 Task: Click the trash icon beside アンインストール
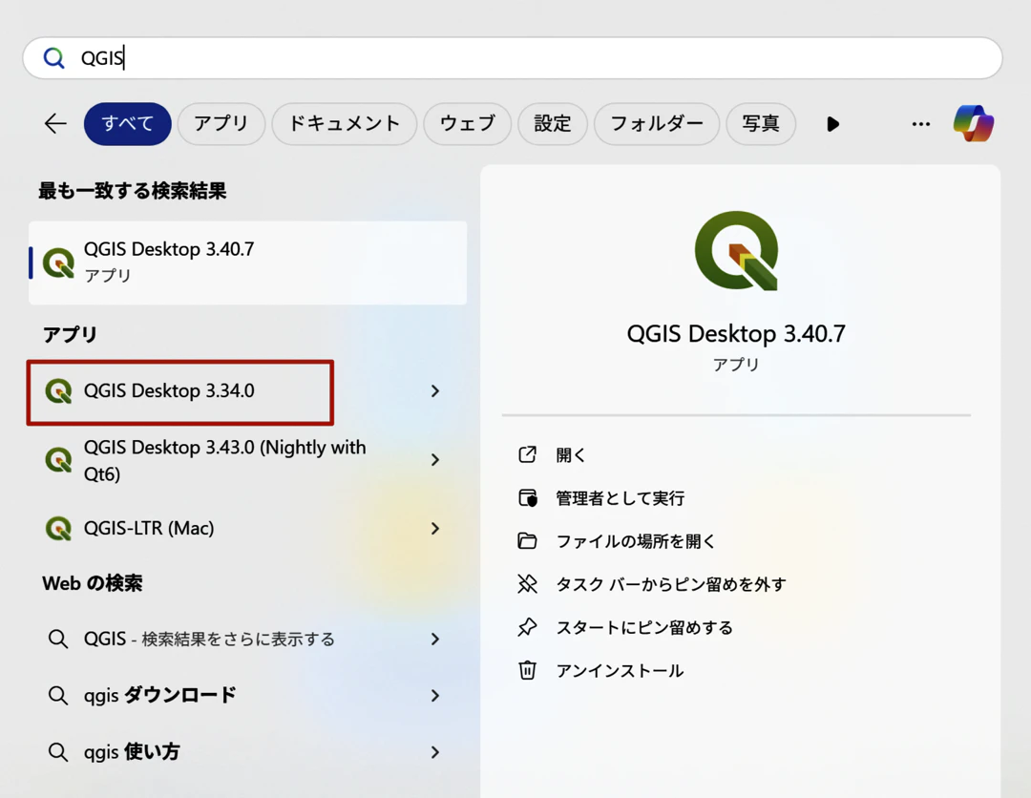tap(528, 670)
